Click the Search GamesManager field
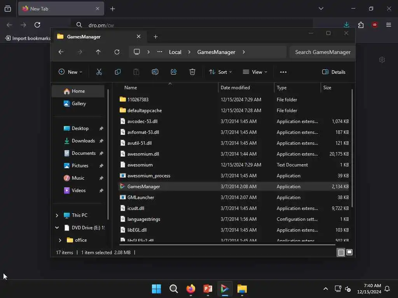The width and height of the screenshot is (398, 298). coord(322,52)
